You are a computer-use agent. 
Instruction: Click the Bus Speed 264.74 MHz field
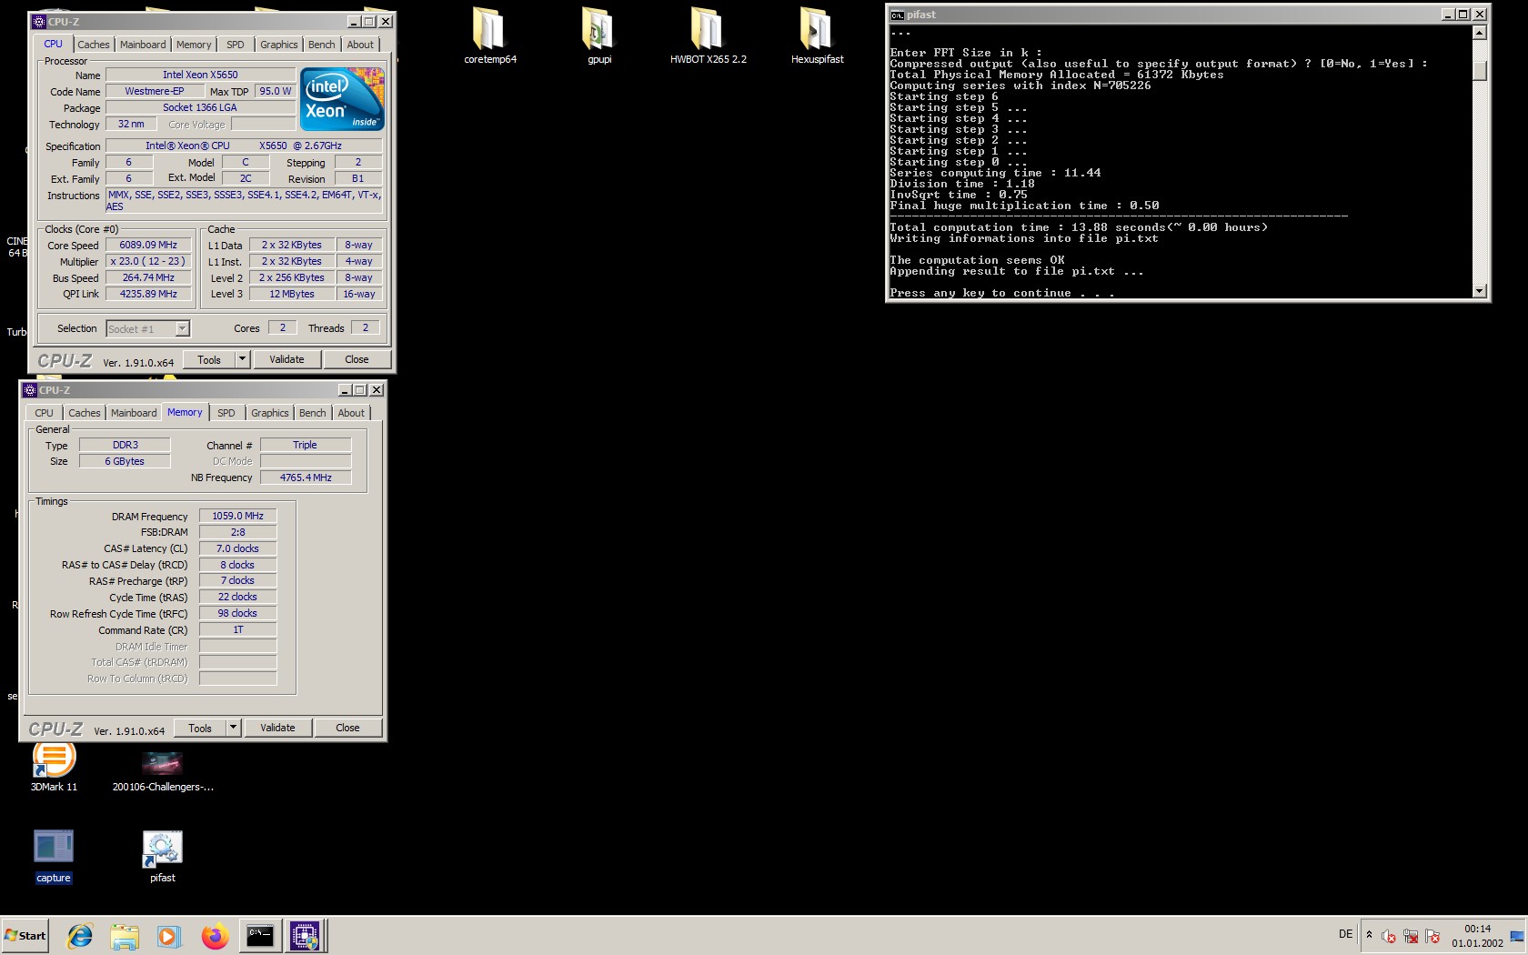pyautogui.click(x=148, y=277)
